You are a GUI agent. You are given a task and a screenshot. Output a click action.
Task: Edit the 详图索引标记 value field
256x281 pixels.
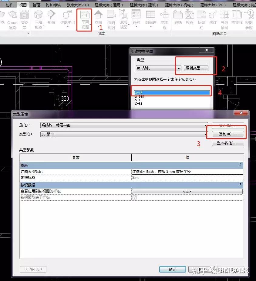[x=187, y=172]
